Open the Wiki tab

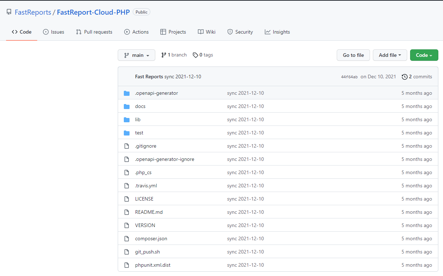pos(206,32)
